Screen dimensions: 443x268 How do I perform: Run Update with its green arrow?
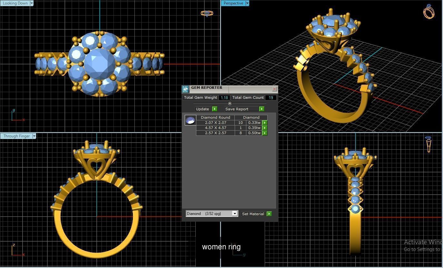point(215,109)
